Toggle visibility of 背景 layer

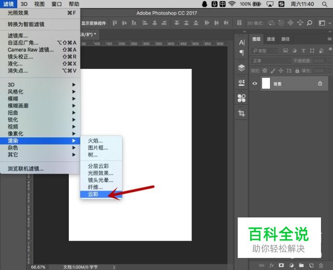[255, 83]
